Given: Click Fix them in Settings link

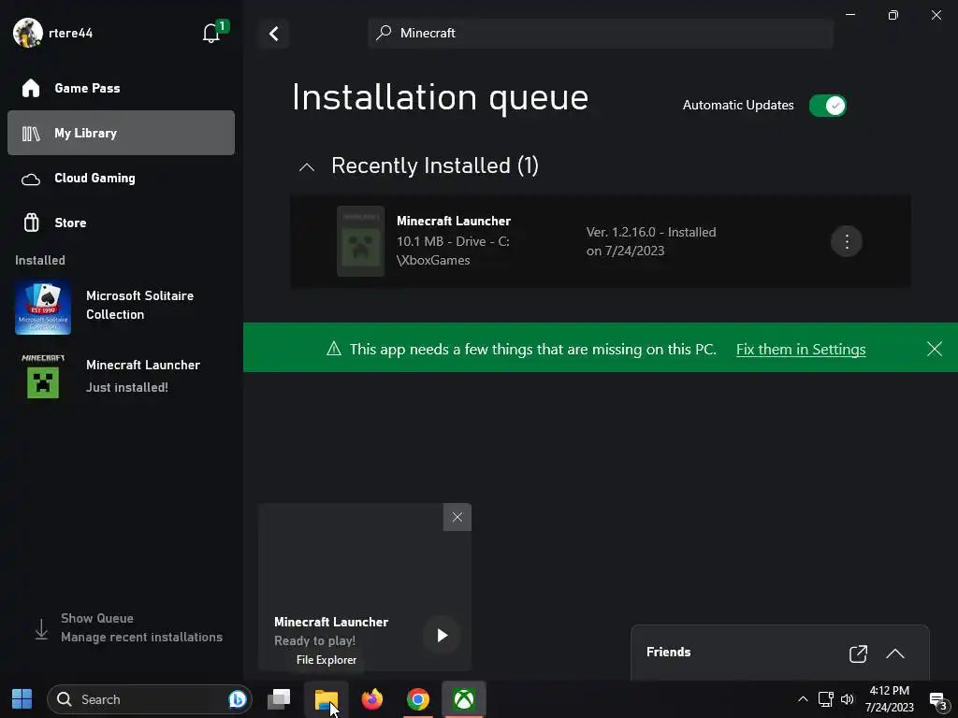Looking at the screenshot, I should pyautogui.click(x=801, y=350).
